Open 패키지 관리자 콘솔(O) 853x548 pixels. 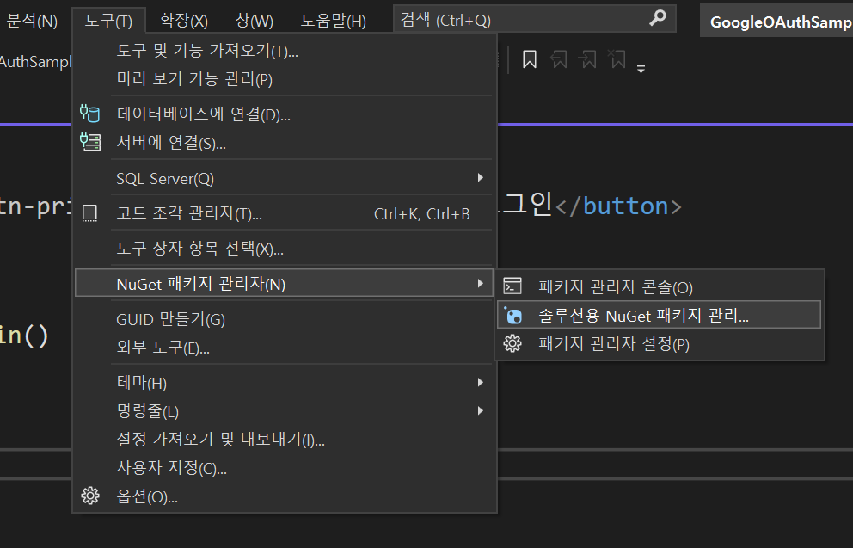point(660,286)
